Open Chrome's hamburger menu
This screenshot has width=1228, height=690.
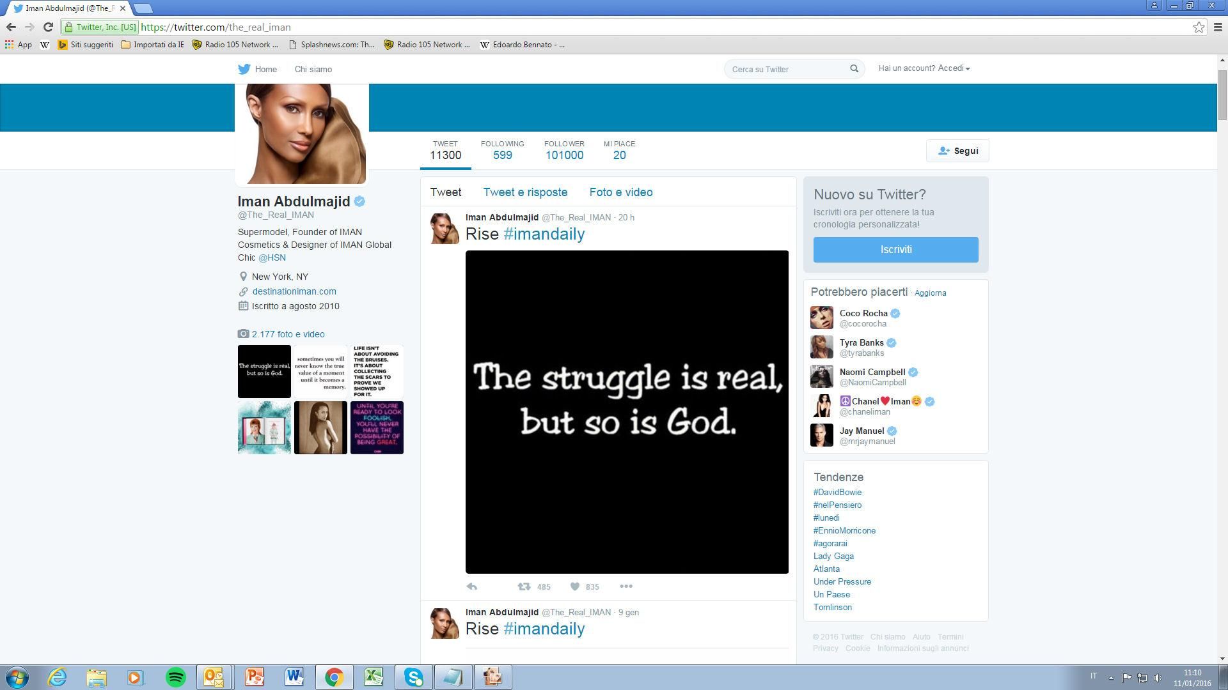coord(1218,27)
